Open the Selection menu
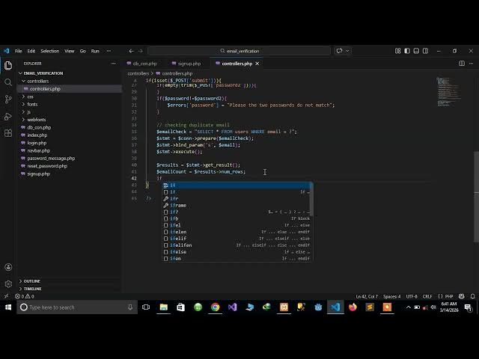This screenshot has width=479, height=359. 50,51
